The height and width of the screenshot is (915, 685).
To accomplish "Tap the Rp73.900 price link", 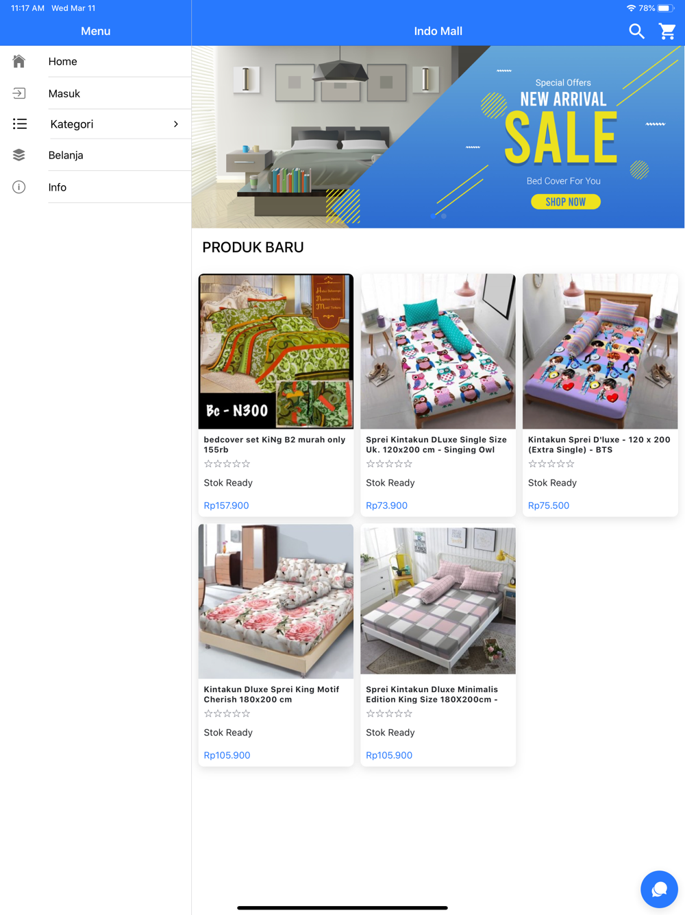I will click(386, 506).
